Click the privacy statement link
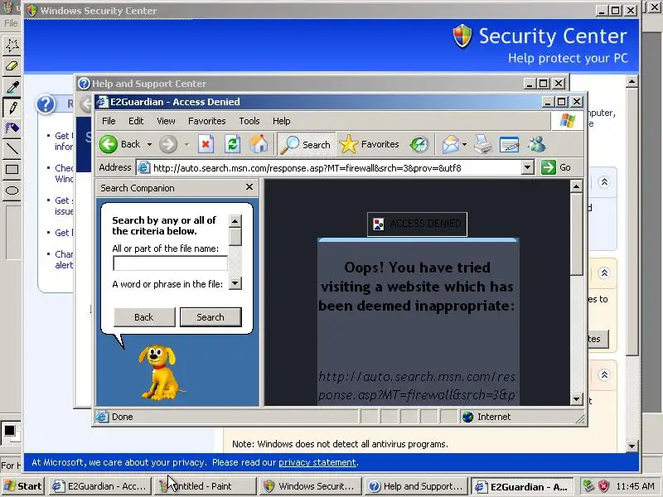This screenshot has width=663, height=497. [317, 462]
